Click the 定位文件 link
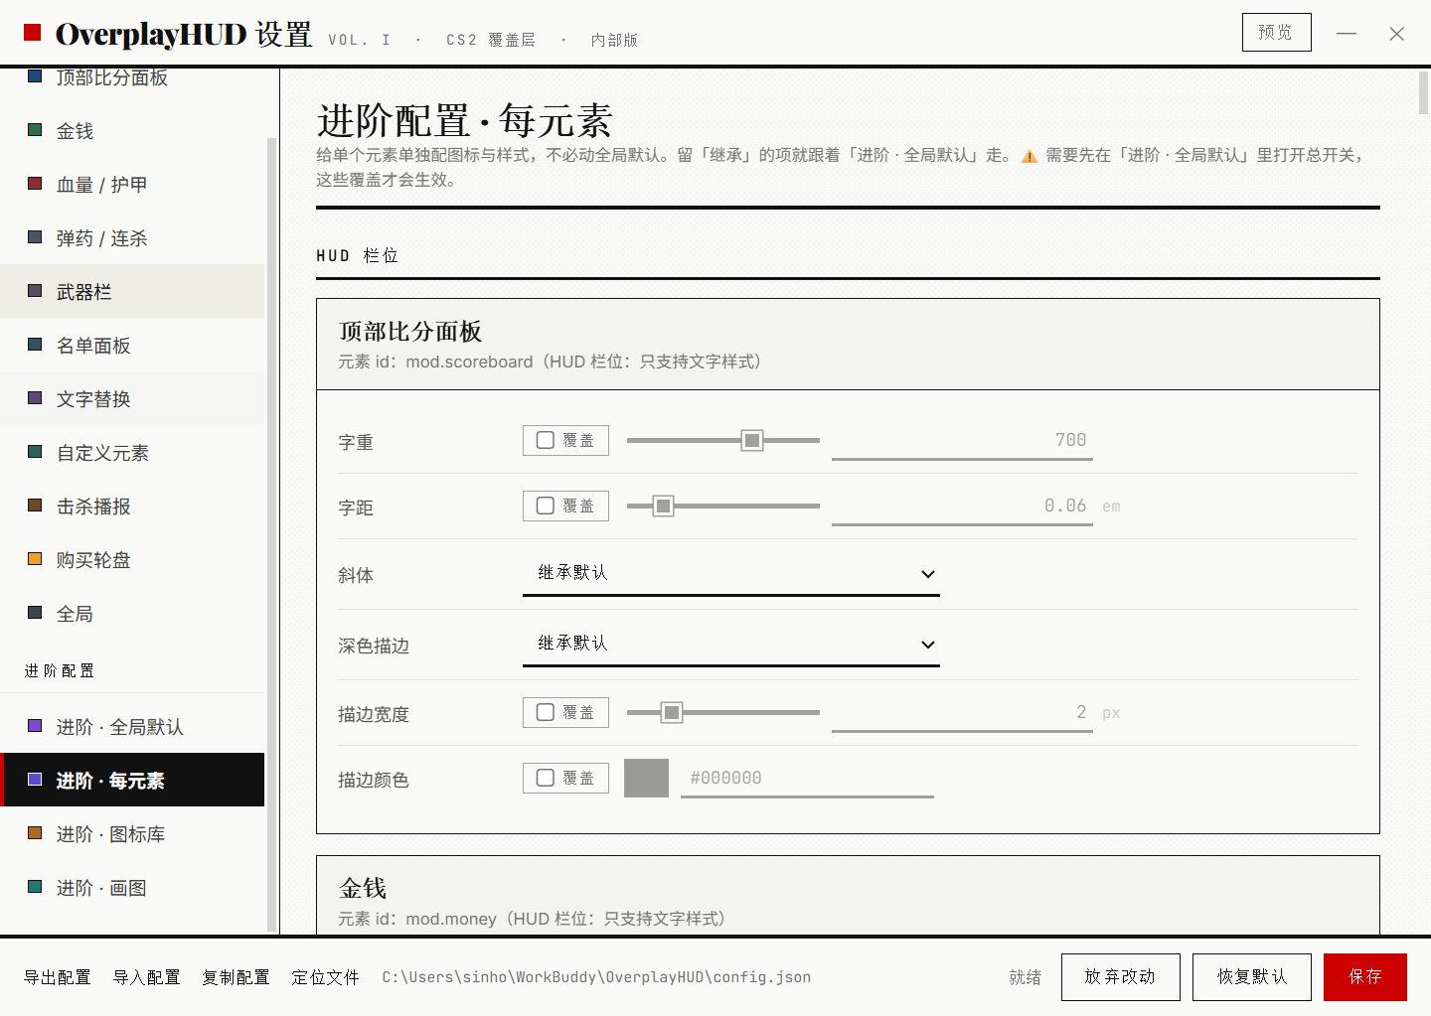The width and height of the screenshot is (1431, 1016). (326, 977)
